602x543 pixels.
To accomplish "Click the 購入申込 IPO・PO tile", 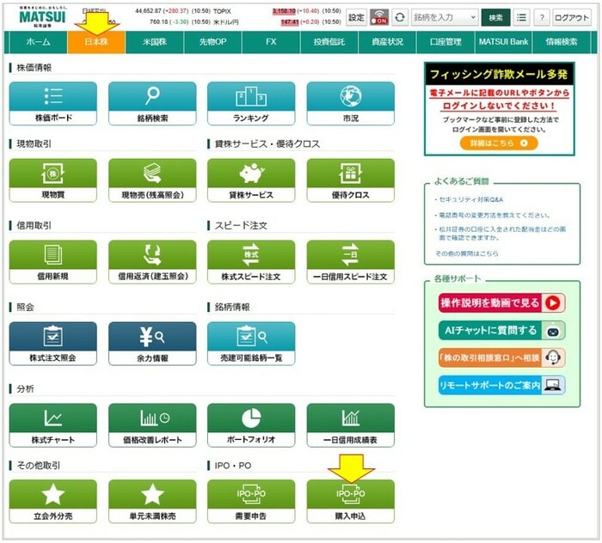I will click(351, 500).
